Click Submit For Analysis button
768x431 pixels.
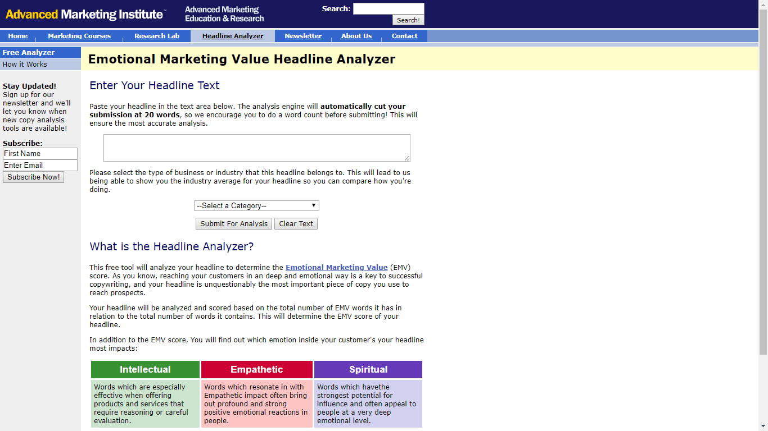(x=234, y=224)
